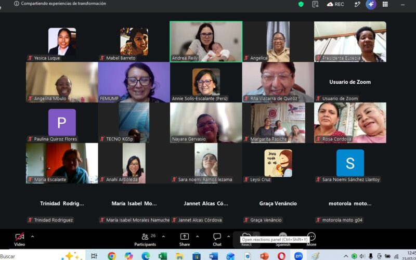Open Google Chrome from taskbar
The width and height of the screenshot is (416, 260).
point(112,256)
